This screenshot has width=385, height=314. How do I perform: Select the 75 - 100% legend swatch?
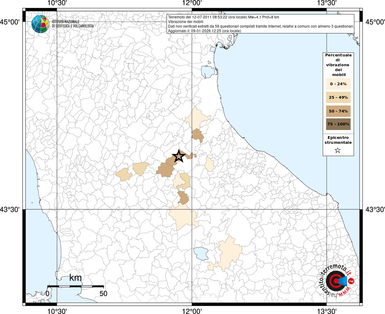click(338, 124)
